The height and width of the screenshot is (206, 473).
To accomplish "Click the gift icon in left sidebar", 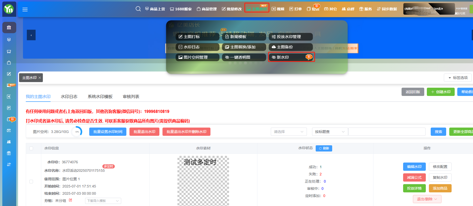I will point(9,153).
